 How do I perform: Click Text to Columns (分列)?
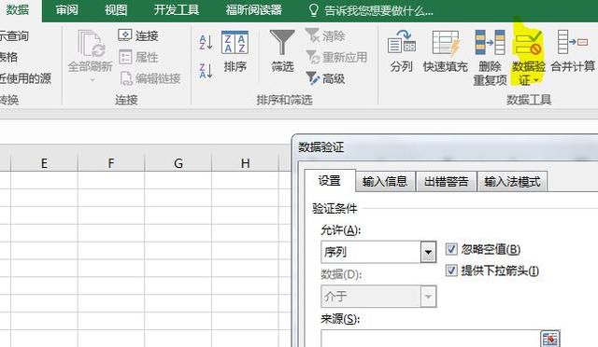[401, 51]
